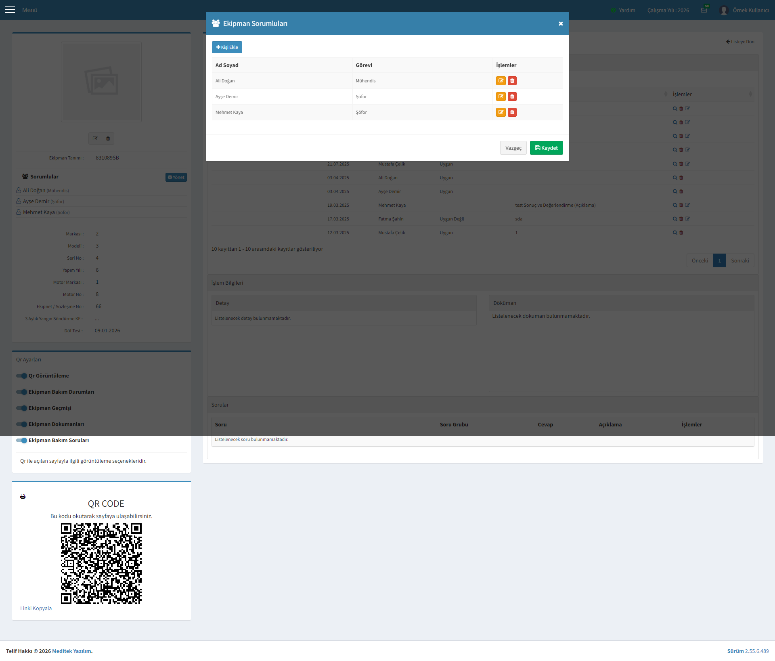Delete Ayşe Demir entry in dialog
The width and height of the screenshot is (775, 661).
pos(512,97)
